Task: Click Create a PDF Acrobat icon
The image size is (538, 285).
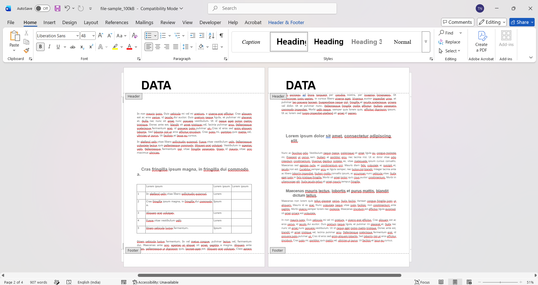Action: (481, 41)
